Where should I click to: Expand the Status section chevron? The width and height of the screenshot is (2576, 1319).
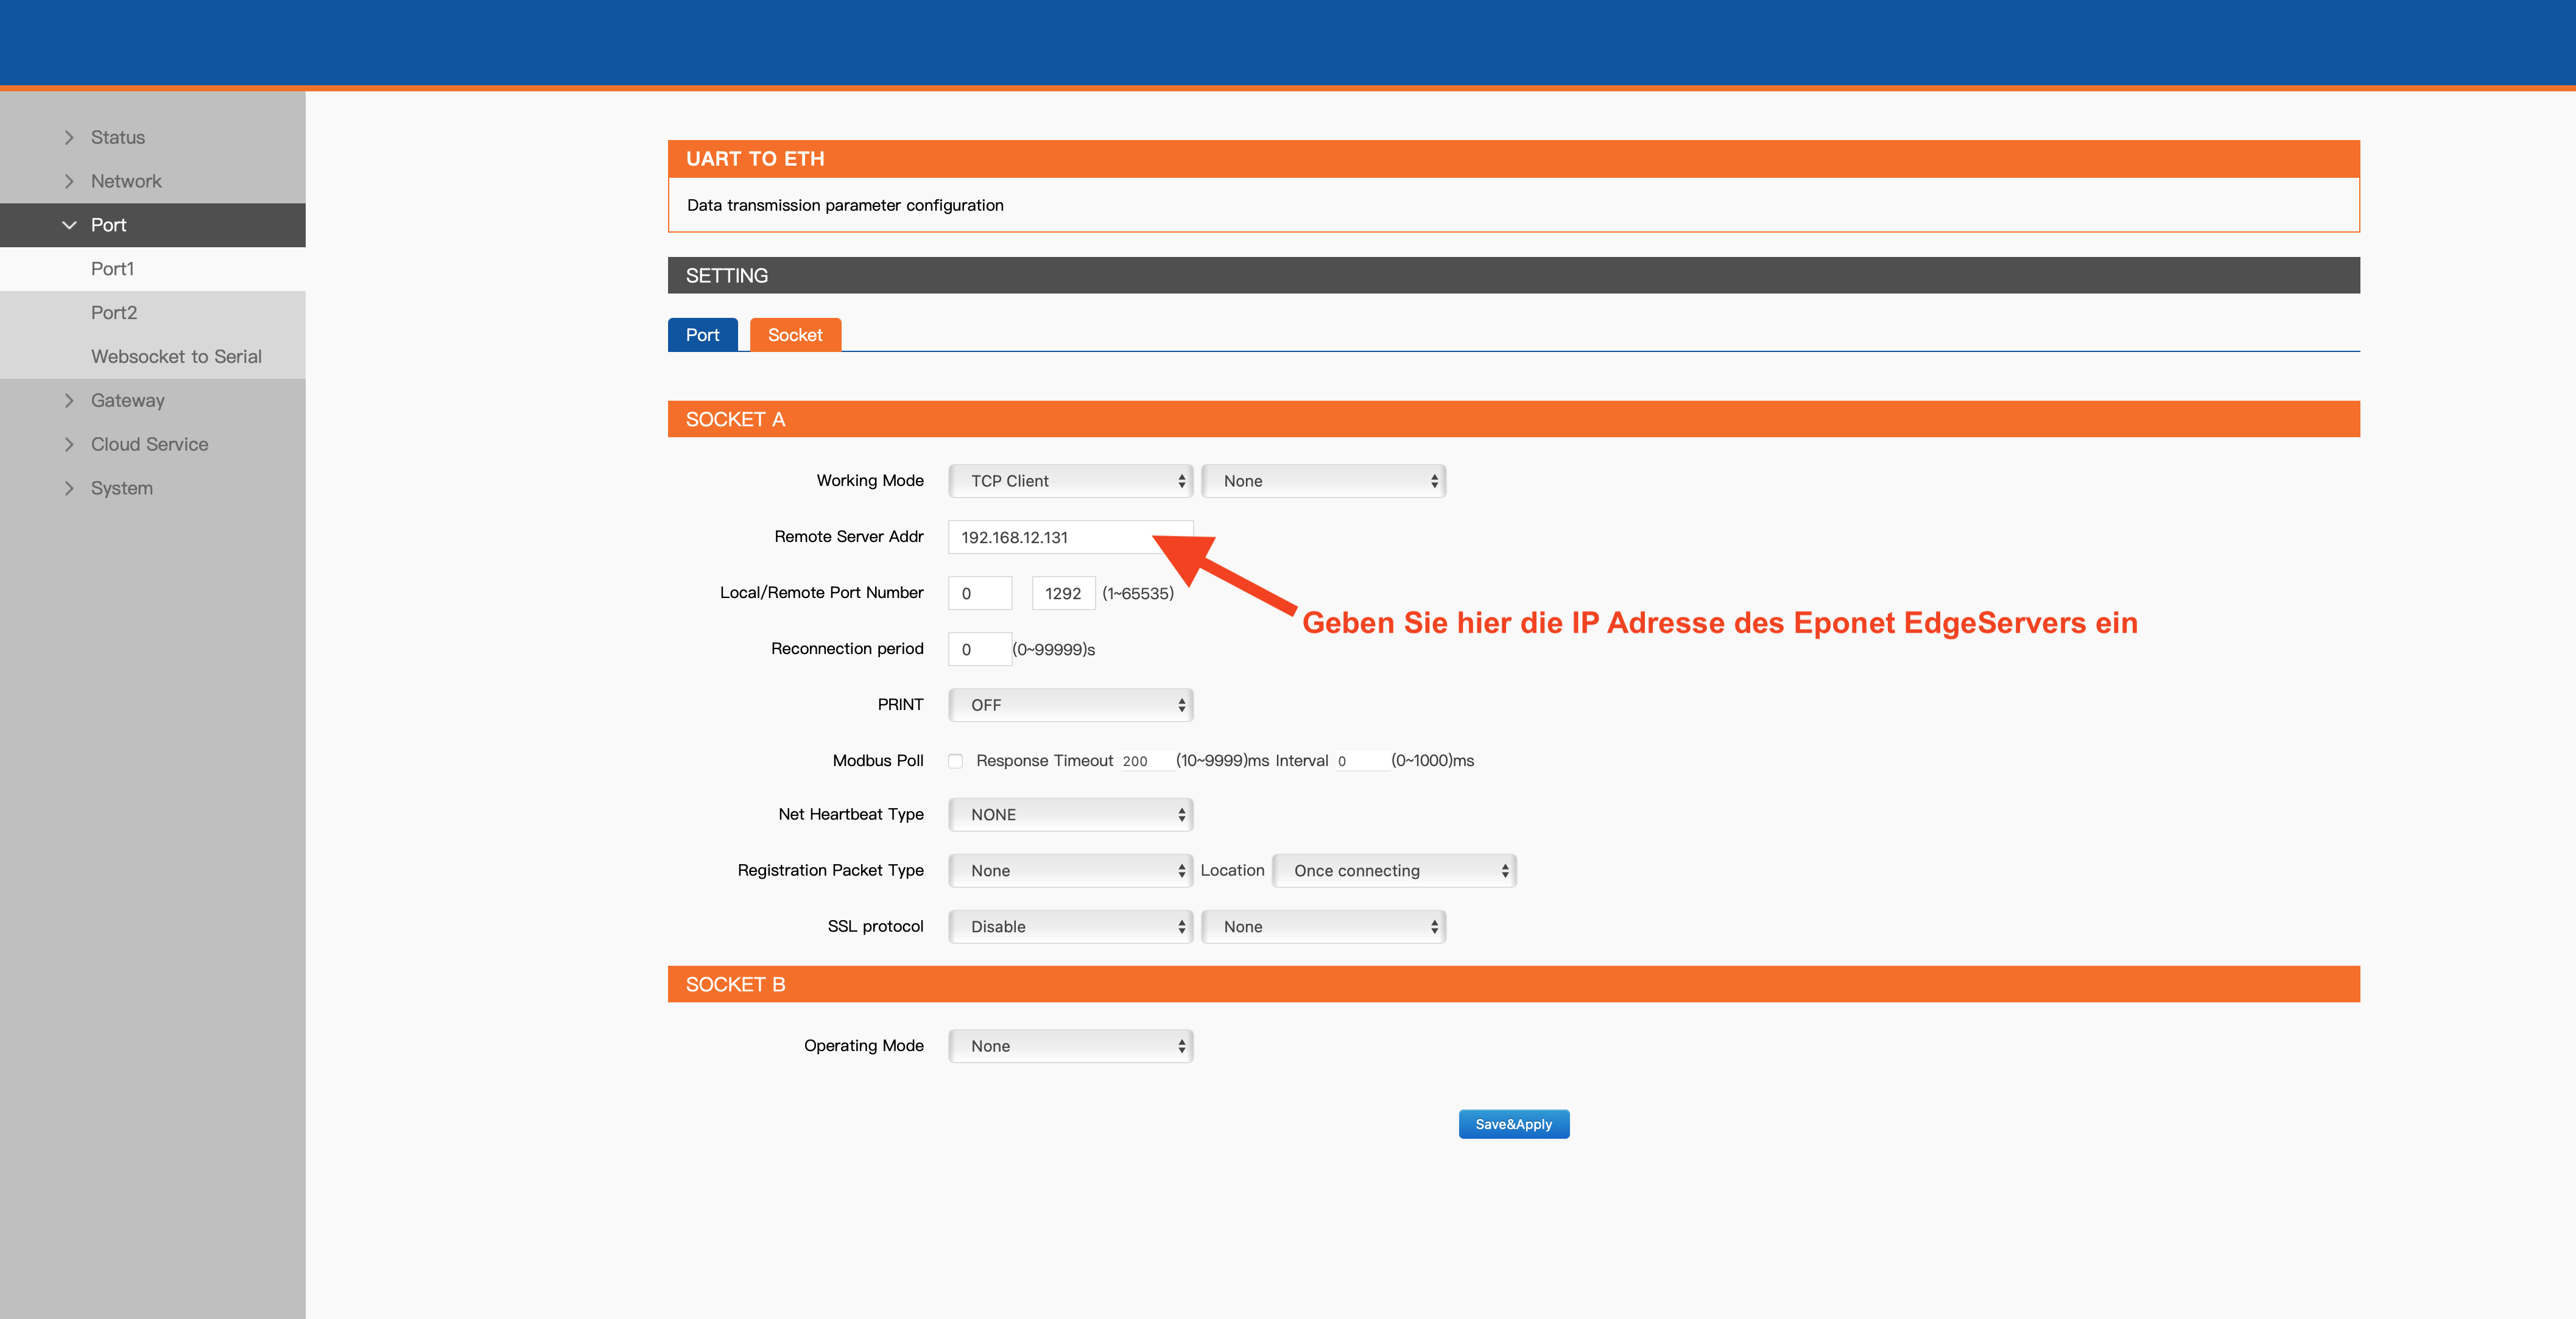tap(69, 138)
